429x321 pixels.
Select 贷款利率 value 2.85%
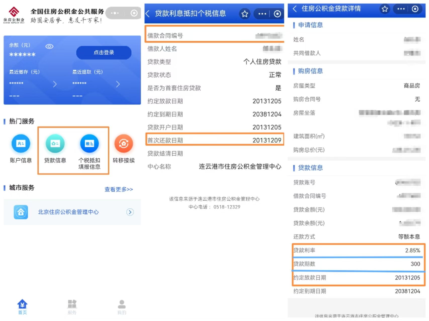pyautogui.click(x=412, y=250)
